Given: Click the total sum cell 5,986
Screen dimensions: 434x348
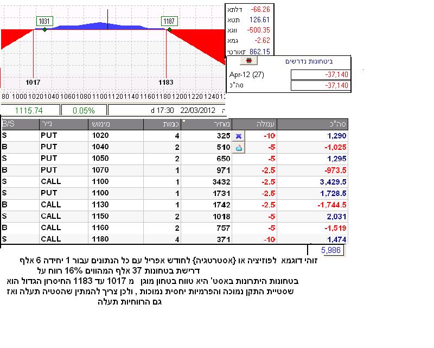Looking at the screenshot, I should pyautogui.click(x=326, y=250).
